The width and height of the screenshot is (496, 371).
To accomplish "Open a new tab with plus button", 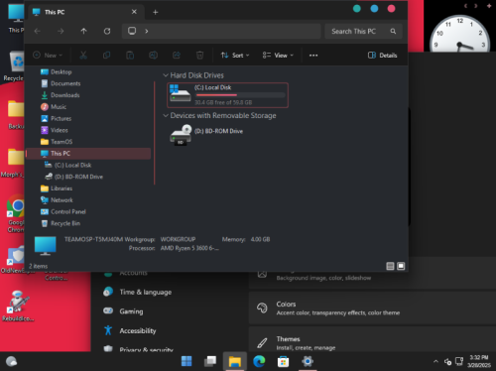I will click(155, 12).
